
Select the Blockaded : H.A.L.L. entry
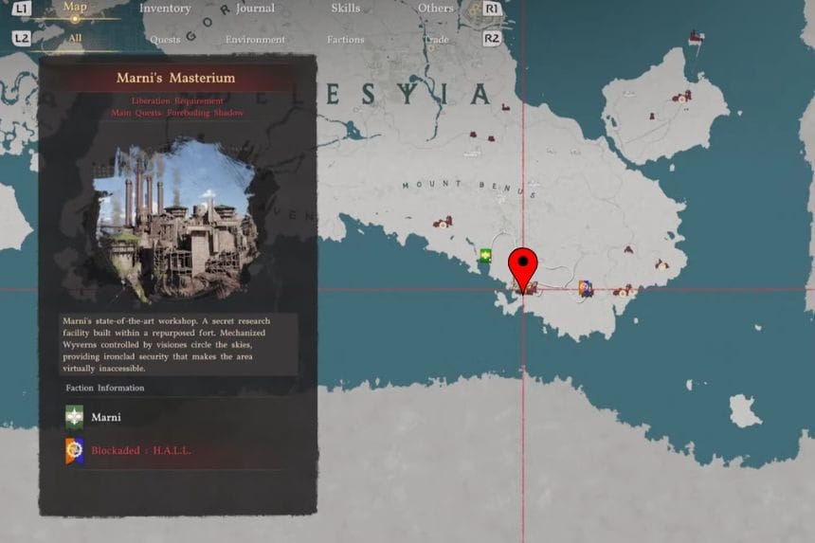point(141,450)
